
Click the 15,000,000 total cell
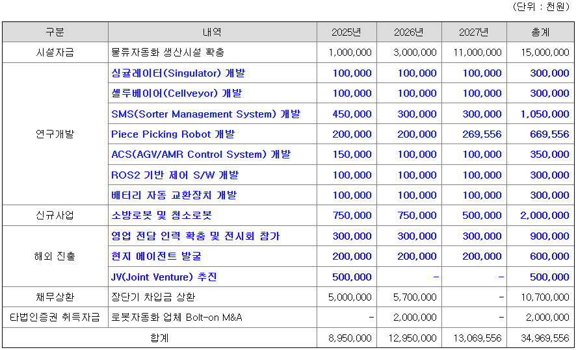coord(545,53)
